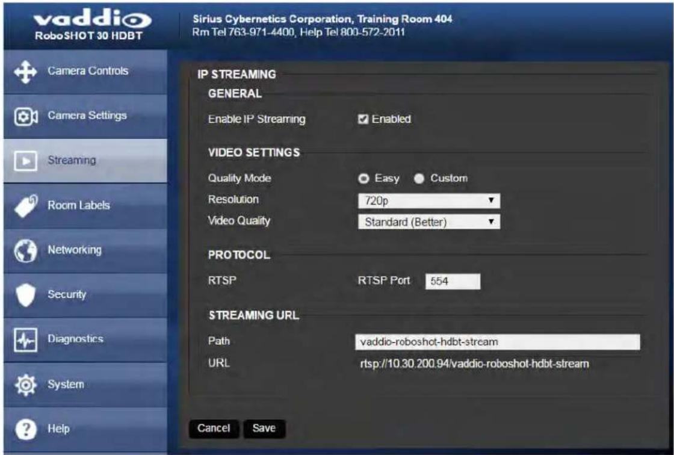674x455 pixels.
Task: Click the IP STREAMING heading
Action: (237, 75)
